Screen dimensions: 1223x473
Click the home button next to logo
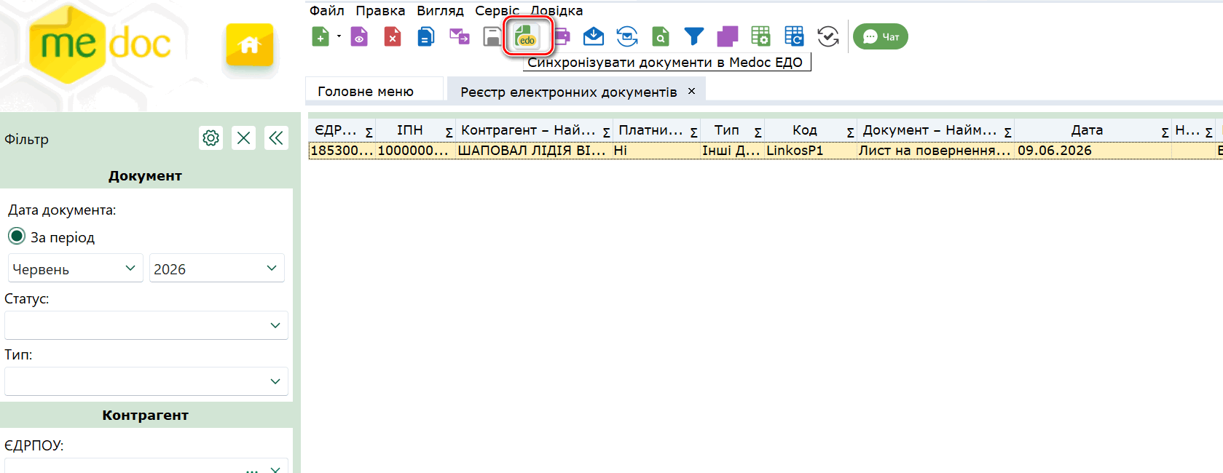[x=250, y=46]
